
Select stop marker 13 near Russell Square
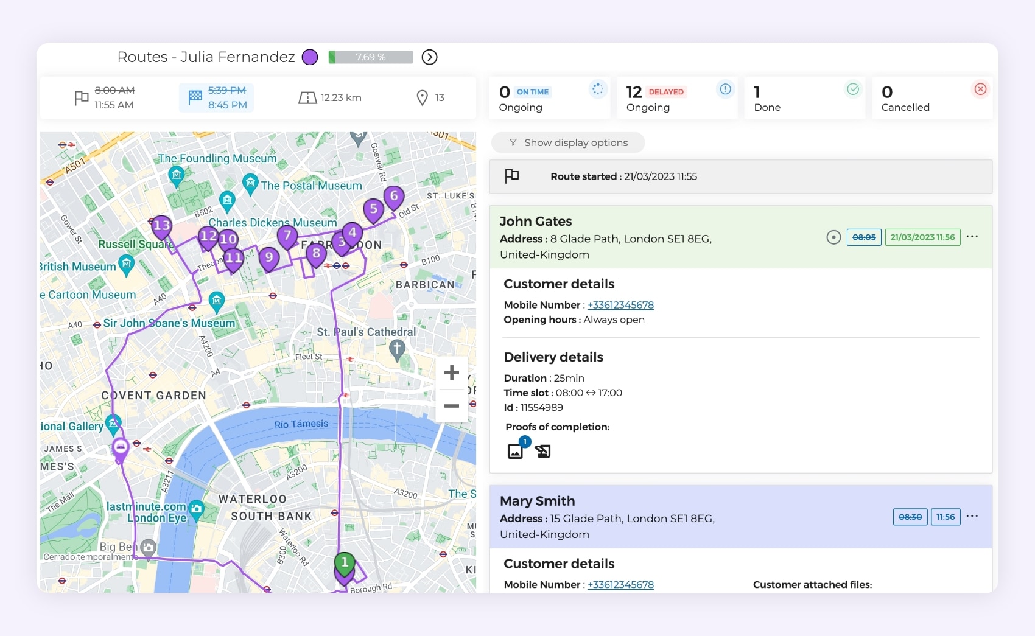pyautogui.click(x=161, y=225)
